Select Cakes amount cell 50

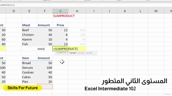[45, 77]
